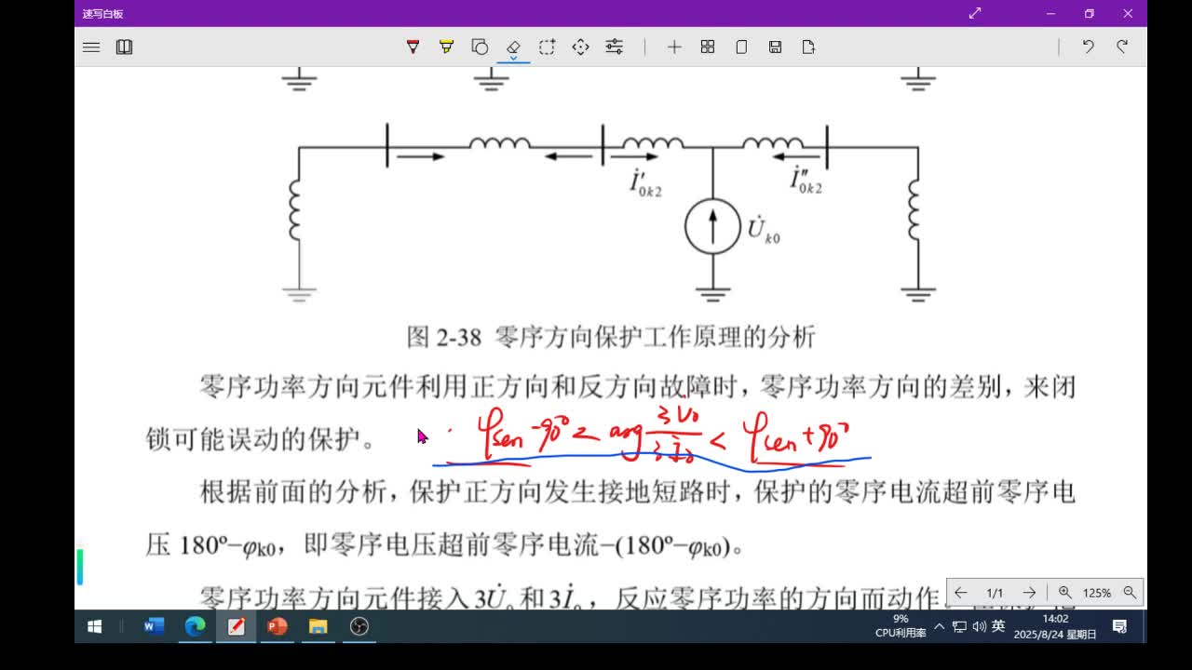Go to the next page
Image resolution: width=1192 pixels, height=670 pixels.
click(1029, 593)
